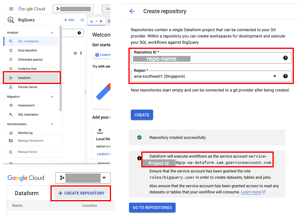The image size is (300, 219).
Task: Star the current workspace tab
Action: 75,53
